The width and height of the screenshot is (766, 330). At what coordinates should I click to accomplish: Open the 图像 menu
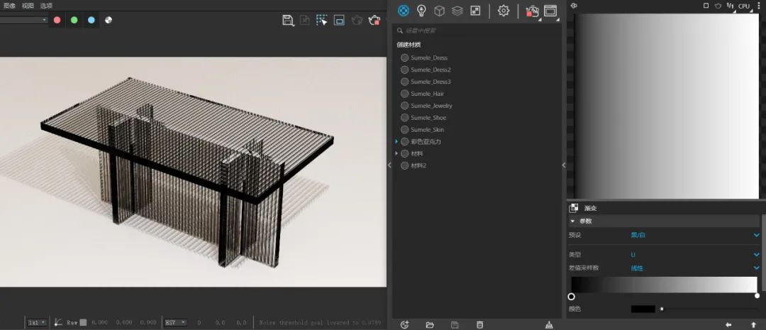click(x=9, y=6)
